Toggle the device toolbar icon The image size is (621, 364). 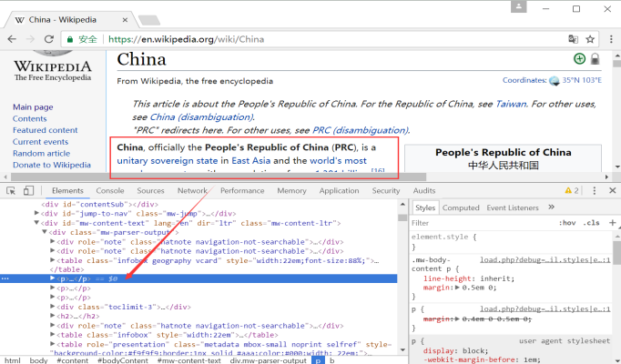28,191
